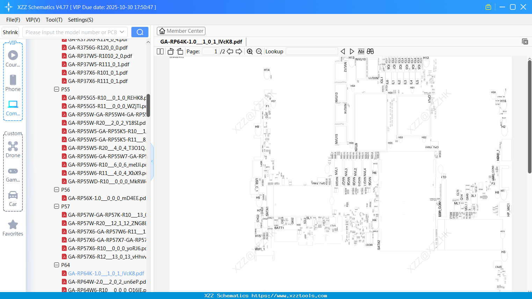Collapse the P56 folder
The width and height of the screenshot is (532, 299).
click(x=57, y=190)
